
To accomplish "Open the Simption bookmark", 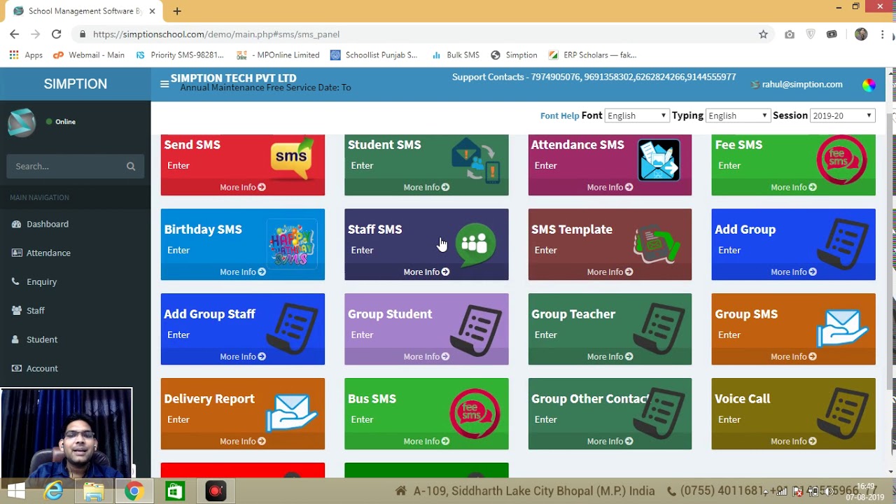I will (x=514, y=55).
